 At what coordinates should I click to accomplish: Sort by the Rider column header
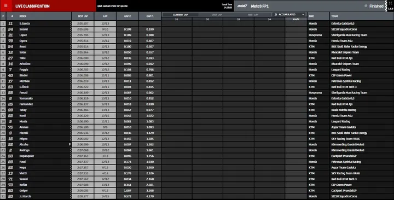point(23,16)
